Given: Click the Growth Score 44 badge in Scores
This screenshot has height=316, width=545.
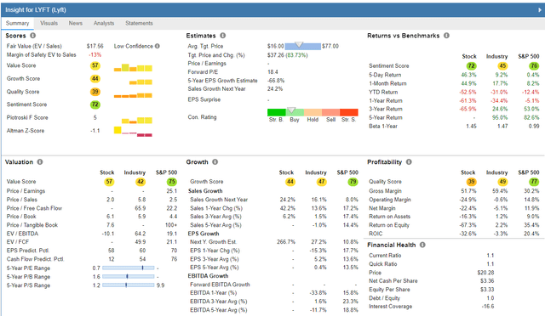Looking at the screenshot, I should pyautogui.click(x=95, y=79).
